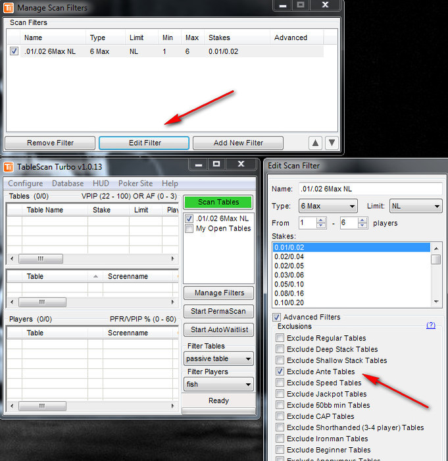This screenshot has width=448, height=461.
Task: Uncheck the .01/.02 6Max NL filter row in Manage Scan Filters
Action: click(x=14, y=51)
